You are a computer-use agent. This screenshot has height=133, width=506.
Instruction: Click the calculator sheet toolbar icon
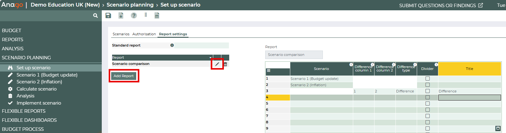coord(157,16)
